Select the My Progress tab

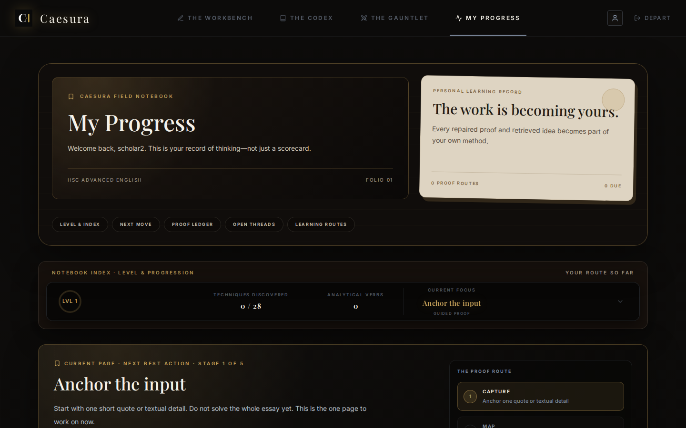(488, 18)
